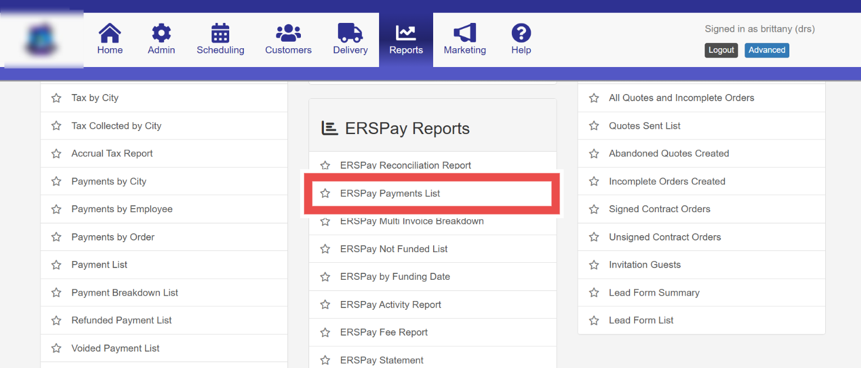Click the Delivery truck icon
This screenshot has height=368, width=861.
coord(350,32)
